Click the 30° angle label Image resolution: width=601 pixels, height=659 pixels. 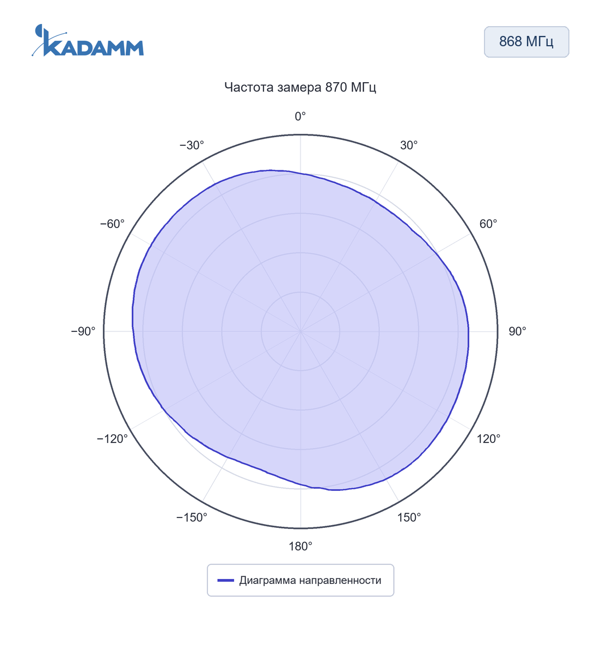point(409,145)
